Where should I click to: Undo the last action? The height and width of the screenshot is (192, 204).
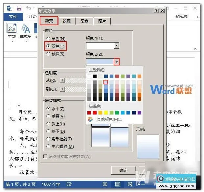(x=29, y=8)
